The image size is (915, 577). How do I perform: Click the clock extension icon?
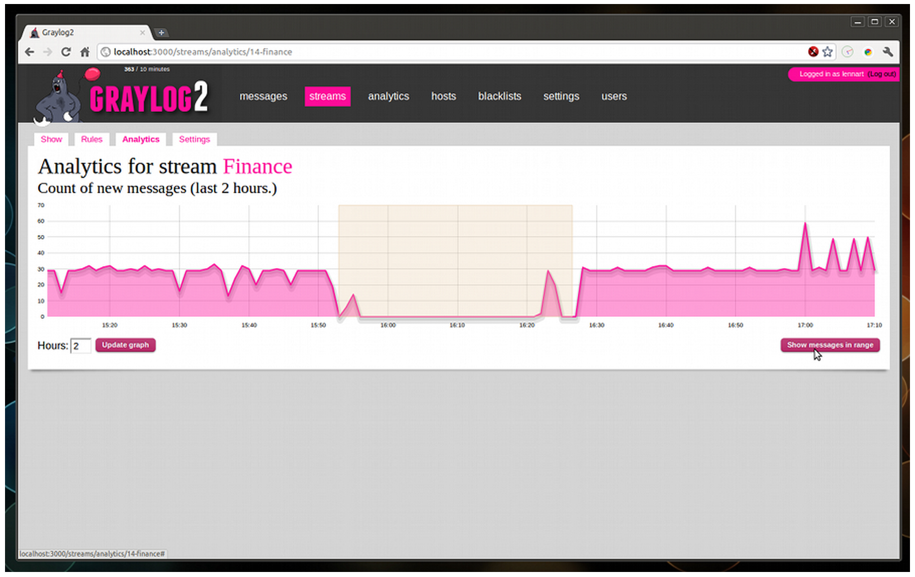point(848,51)
